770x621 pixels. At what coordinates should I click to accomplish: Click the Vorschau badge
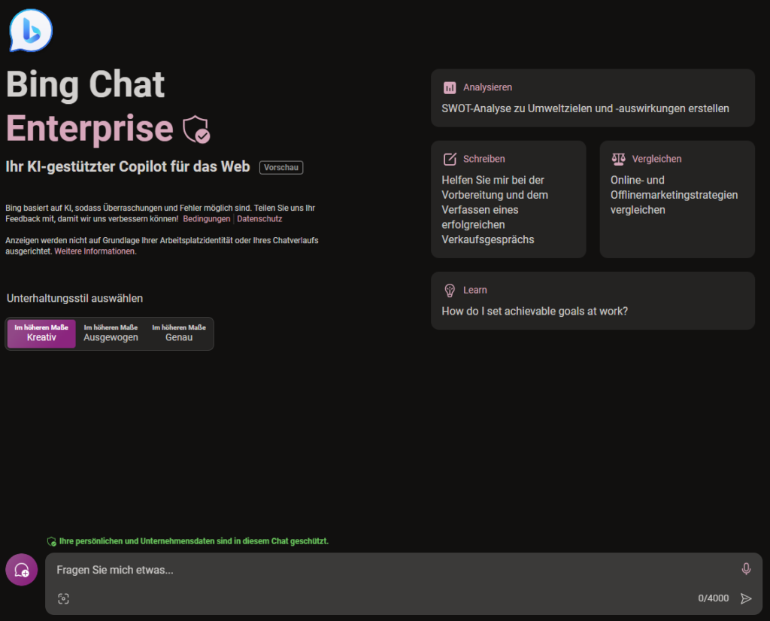tap(281, 167)
